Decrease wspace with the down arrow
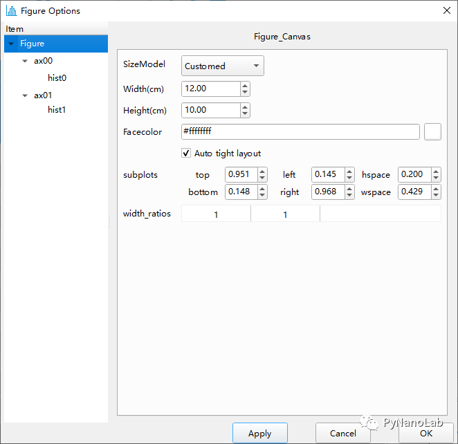Viewport: 458px width, 444px height. click(x=436, y=195)
